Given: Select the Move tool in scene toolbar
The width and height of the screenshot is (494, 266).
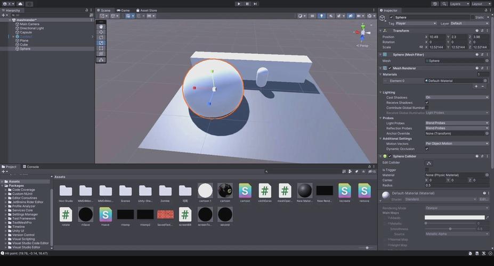Looking at the screenshot, I should [x=101, y=32].
